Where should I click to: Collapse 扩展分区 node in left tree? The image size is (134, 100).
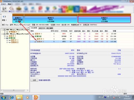pos(5,38)
